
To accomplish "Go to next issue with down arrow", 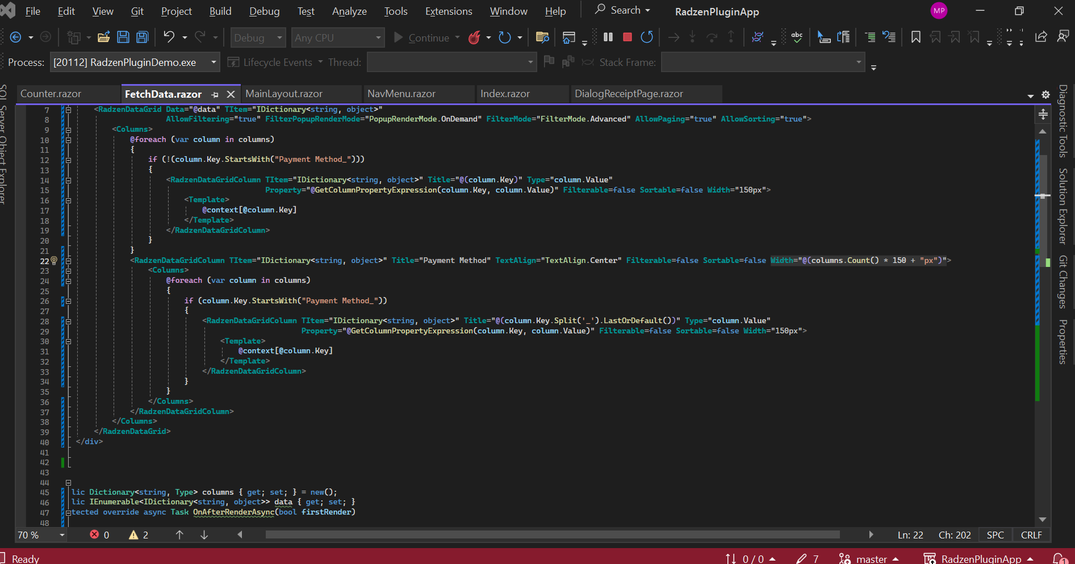I will pyautogui.click(x=204, y=534).
